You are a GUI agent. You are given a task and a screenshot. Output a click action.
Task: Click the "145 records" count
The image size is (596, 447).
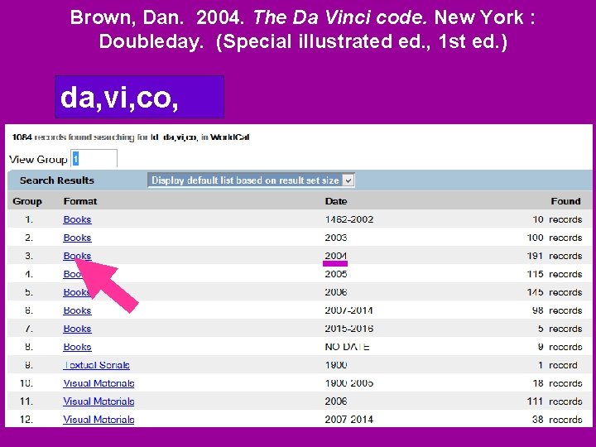point(555,292)
